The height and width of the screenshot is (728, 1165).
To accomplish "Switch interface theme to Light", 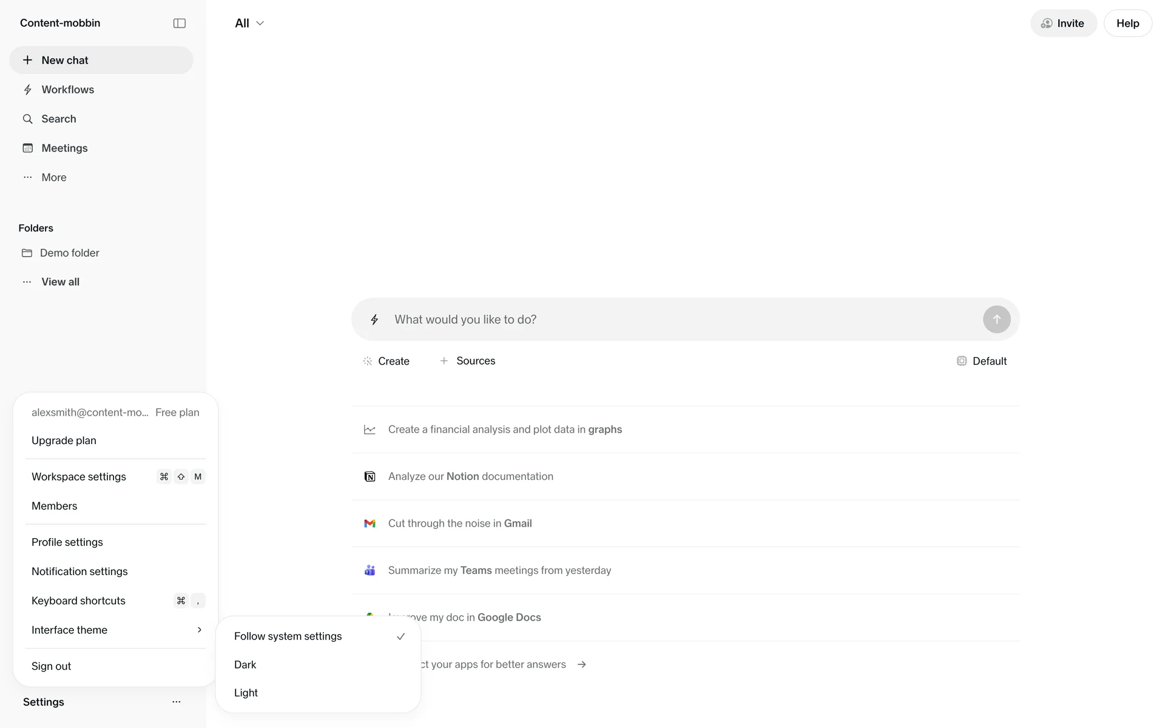I will [246, 693].
